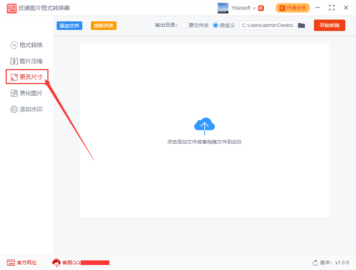
Task: Click the cloud upload icon
Action: (x=205, y=126)
